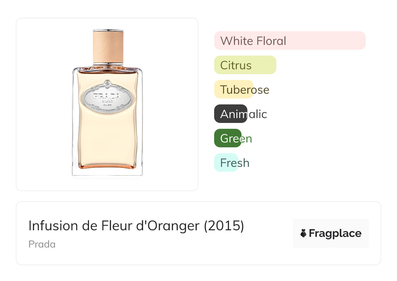Click the silver Prada plaque on the bottle
This screenshot has width=397, height=281.
click(107, 97)
